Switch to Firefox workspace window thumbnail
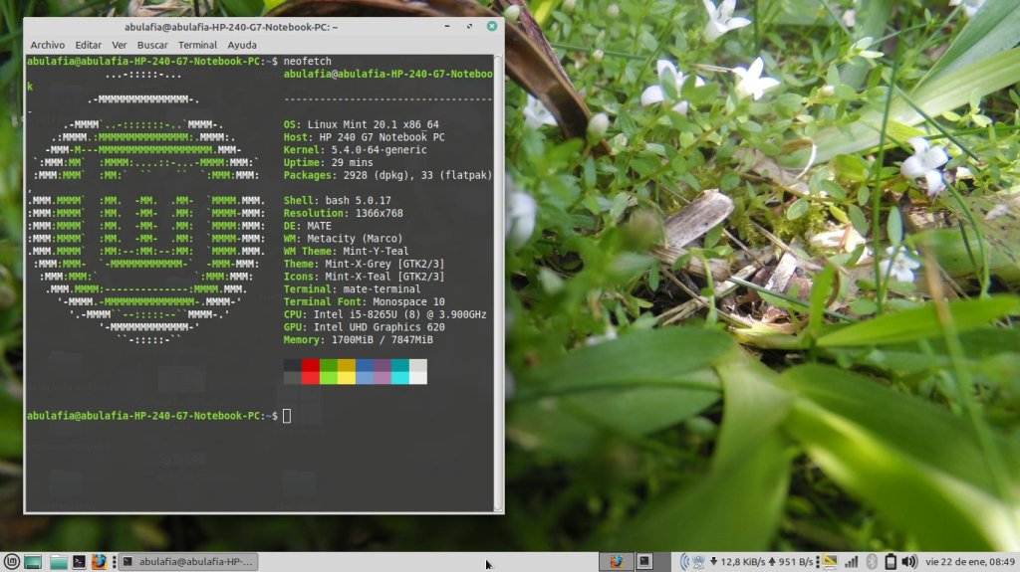The image size is (1020, 572). (617, 562)
